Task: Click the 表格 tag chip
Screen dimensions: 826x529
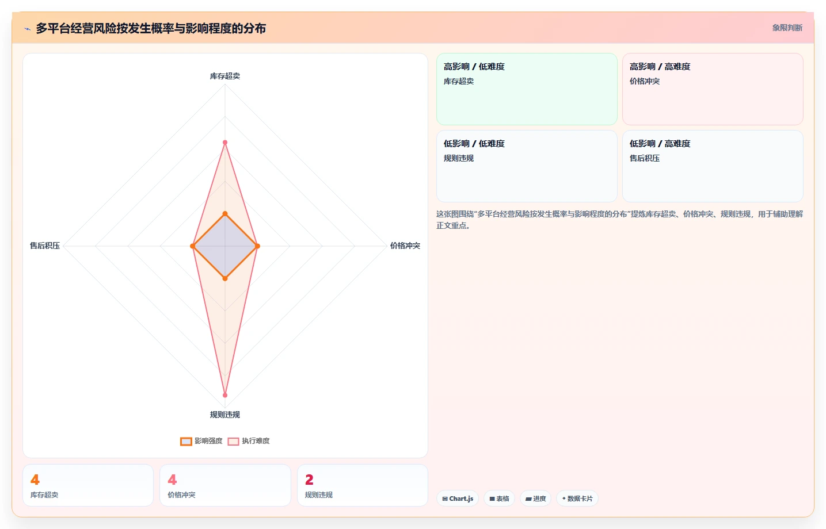Action: [499, 499]
